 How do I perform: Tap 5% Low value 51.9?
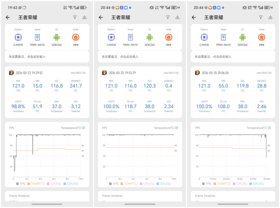click(x=37, y=107)
